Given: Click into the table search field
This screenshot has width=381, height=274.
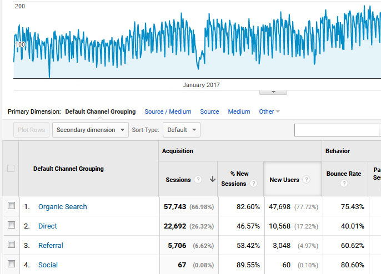Looking at the screenshot, I should pos(337,130).
